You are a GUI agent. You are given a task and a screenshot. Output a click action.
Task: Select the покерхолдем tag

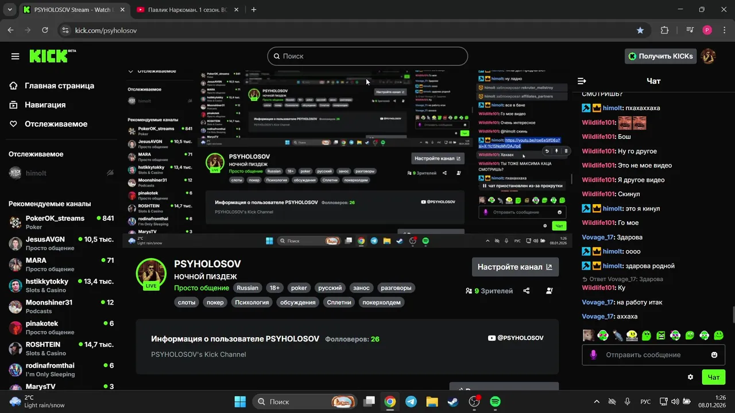(x=381, y=302)
